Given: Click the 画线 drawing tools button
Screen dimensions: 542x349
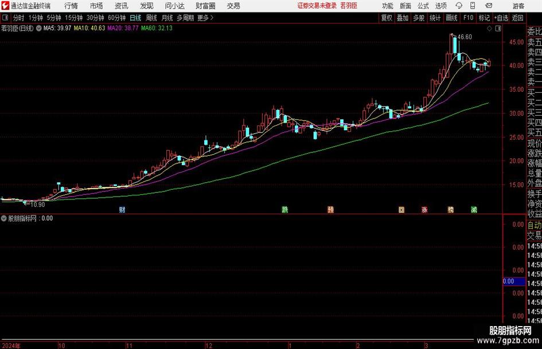Looking at the screenshot, I should point(451,18).
